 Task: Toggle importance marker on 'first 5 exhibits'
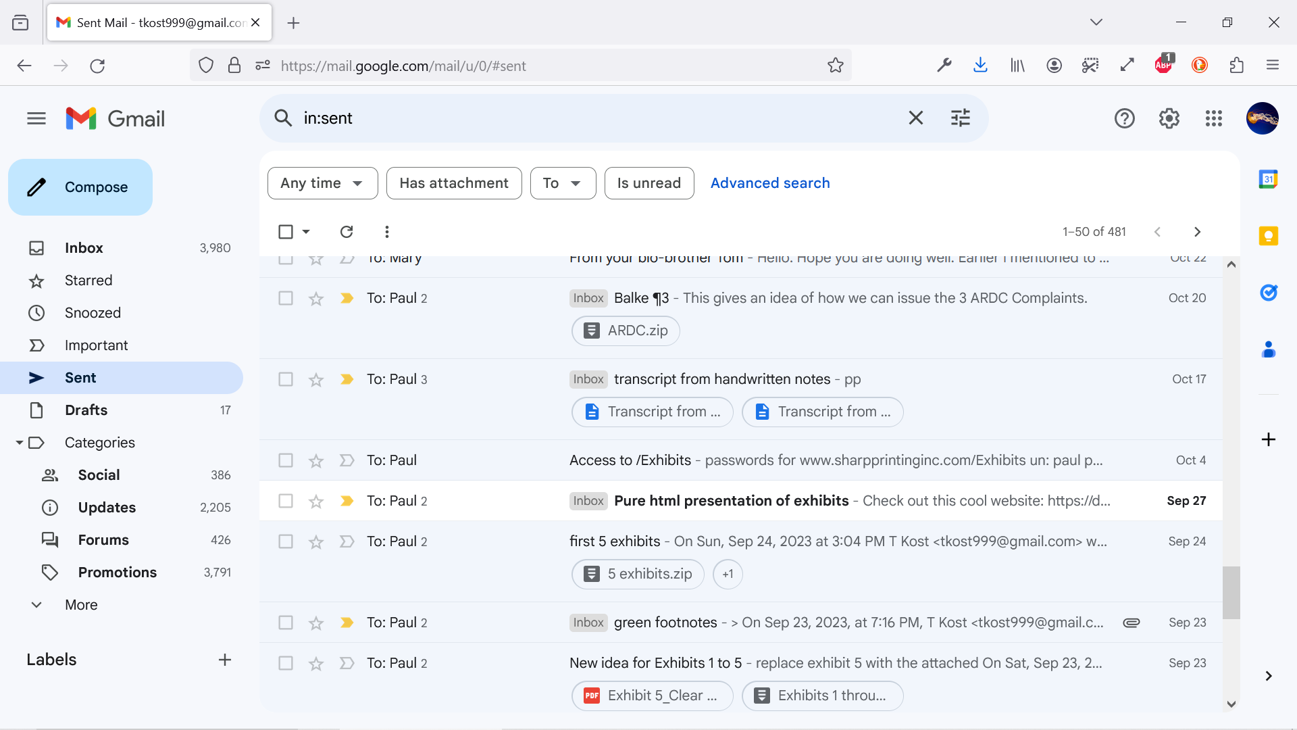point(347,541)
